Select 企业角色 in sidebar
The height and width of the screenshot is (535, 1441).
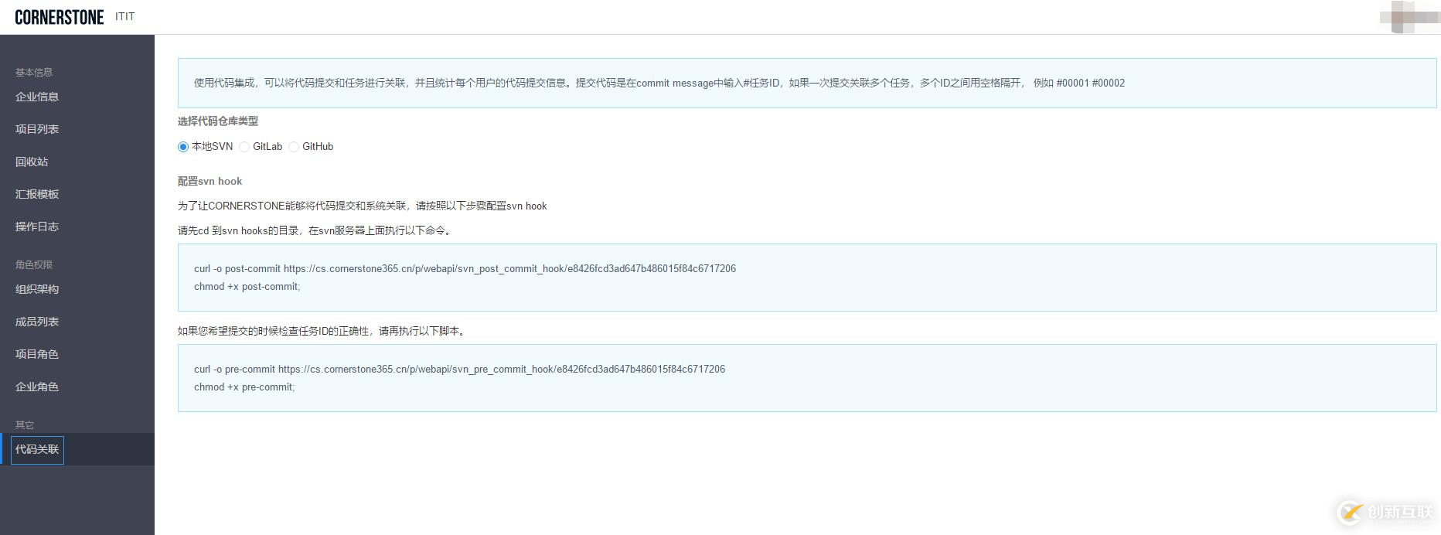pyautogui.click(x=37, y=387)
